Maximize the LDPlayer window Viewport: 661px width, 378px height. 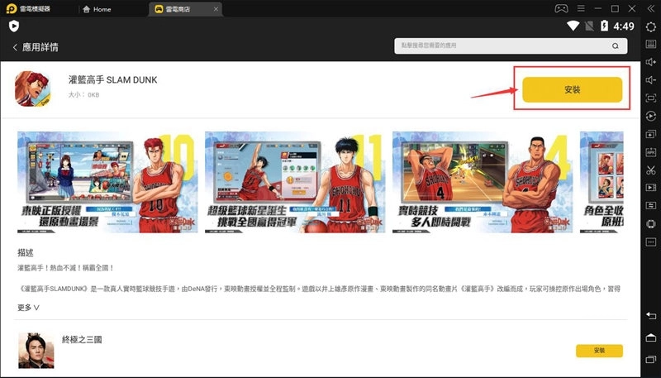(x=615, y=8)
